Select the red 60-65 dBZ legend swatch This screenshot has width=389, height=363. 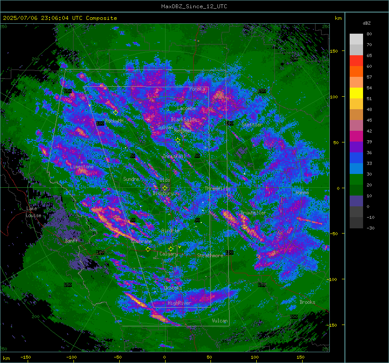pyautogui.click(x=356, y=61)
